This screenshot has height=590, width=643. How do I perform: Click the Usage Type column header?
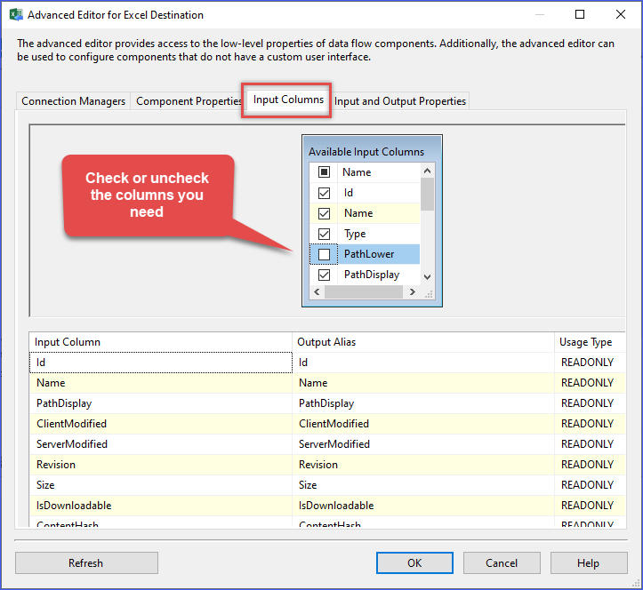(x=590, y=342)
